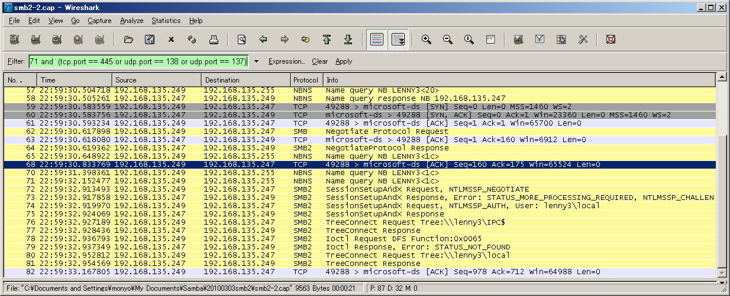This screenshot has height=296, width=730.
Task: Open a capture file with folder icon
Action: [x=128, y=40]
